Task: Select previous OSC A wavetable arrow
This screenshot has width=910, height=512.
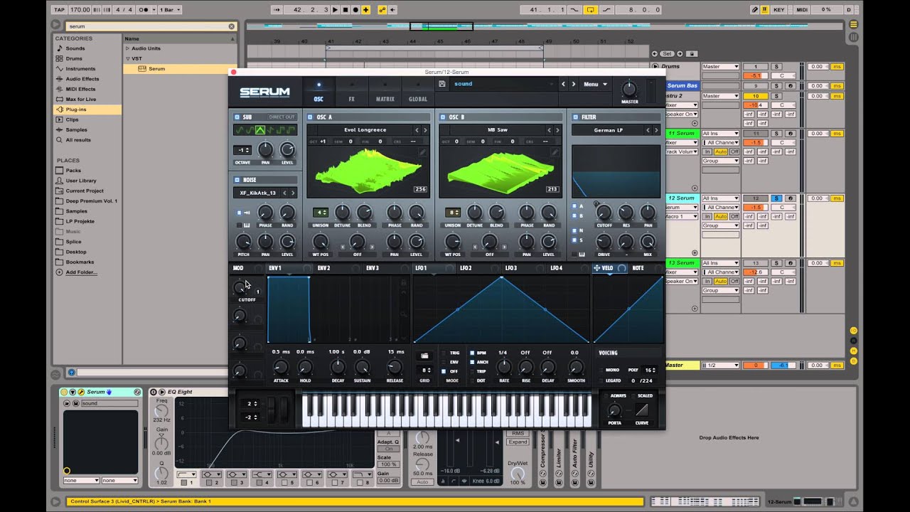Action: 417,130
